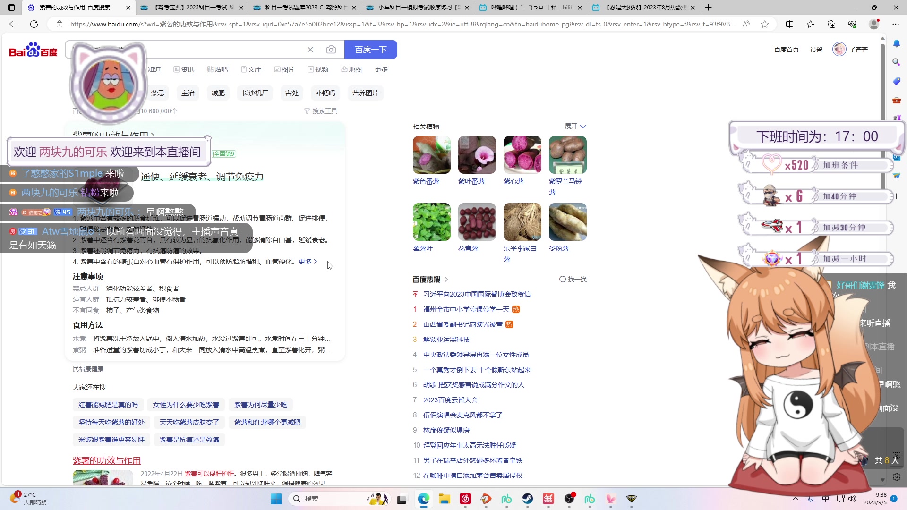Go to 百度首页 in the header
The width and height of the screenshot is (907, 510).
tap(787, 50)
